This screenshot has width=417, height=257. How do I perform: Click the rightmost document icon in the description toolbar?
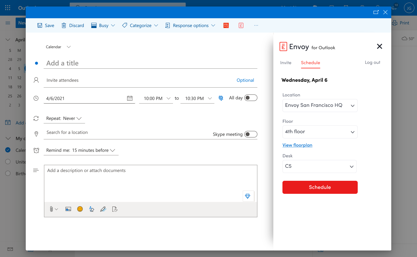point(115,209)
